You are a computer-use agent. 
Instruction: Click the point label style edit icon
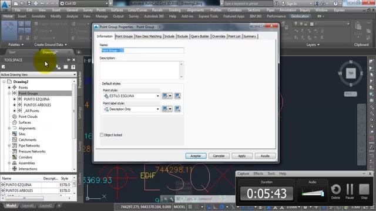pyautogui.click(x=165, y=109)
